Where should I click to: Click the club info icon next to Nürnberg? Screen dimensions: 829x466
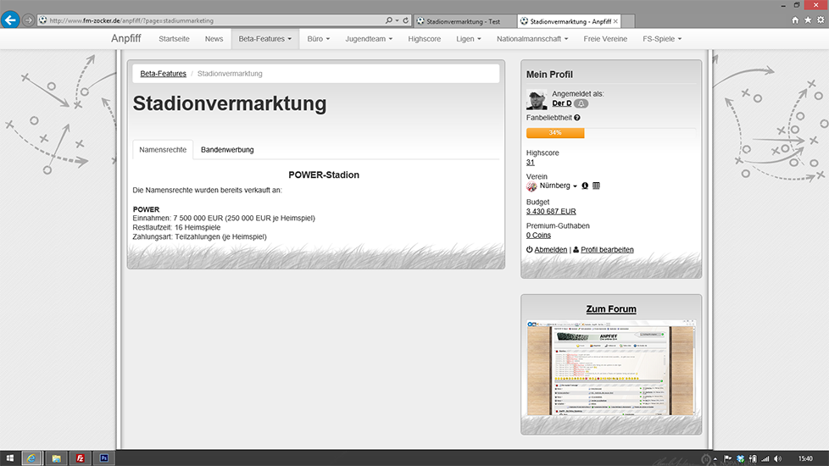[585, 186]
